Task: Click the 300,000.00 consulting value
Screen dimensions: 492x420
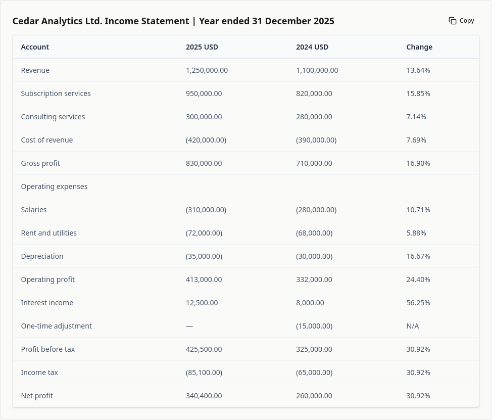Action: [x=204, y=117]
